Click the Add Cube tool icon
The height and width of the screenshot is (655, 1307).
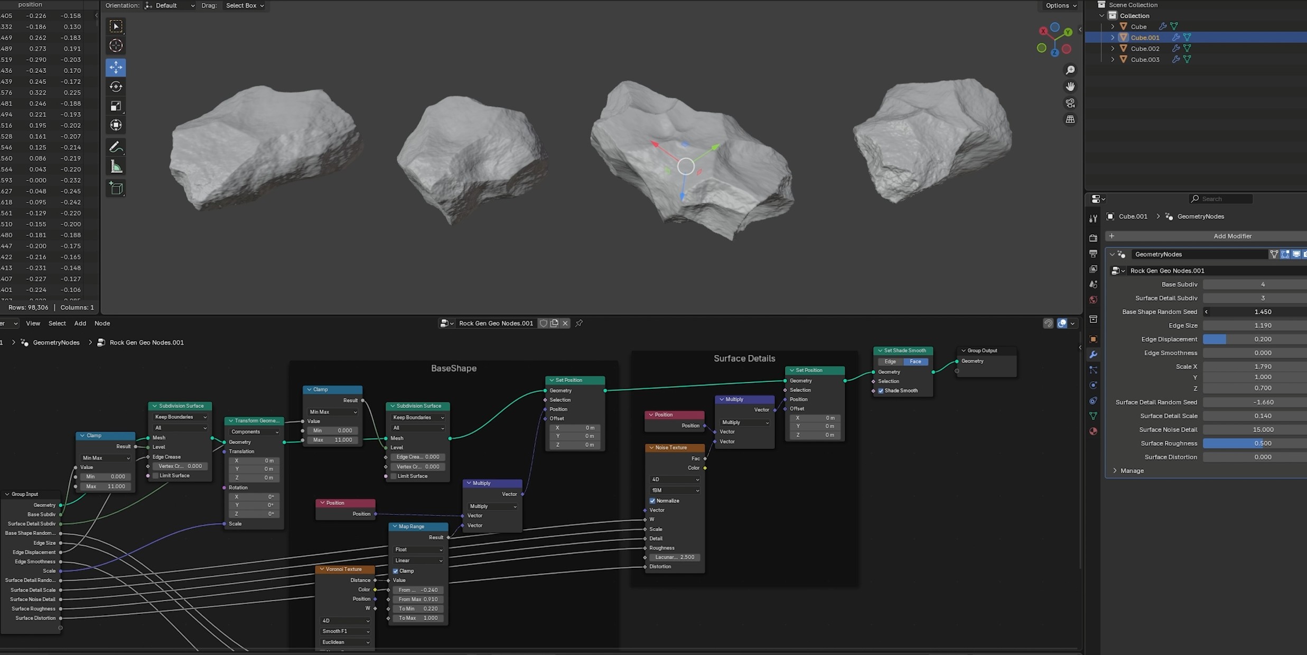coord(116,188)
